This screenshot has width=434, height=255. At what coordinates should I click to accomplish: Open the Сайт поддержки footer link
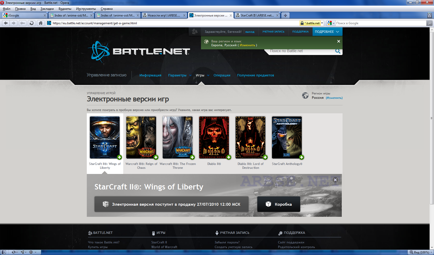pos(291,242)
